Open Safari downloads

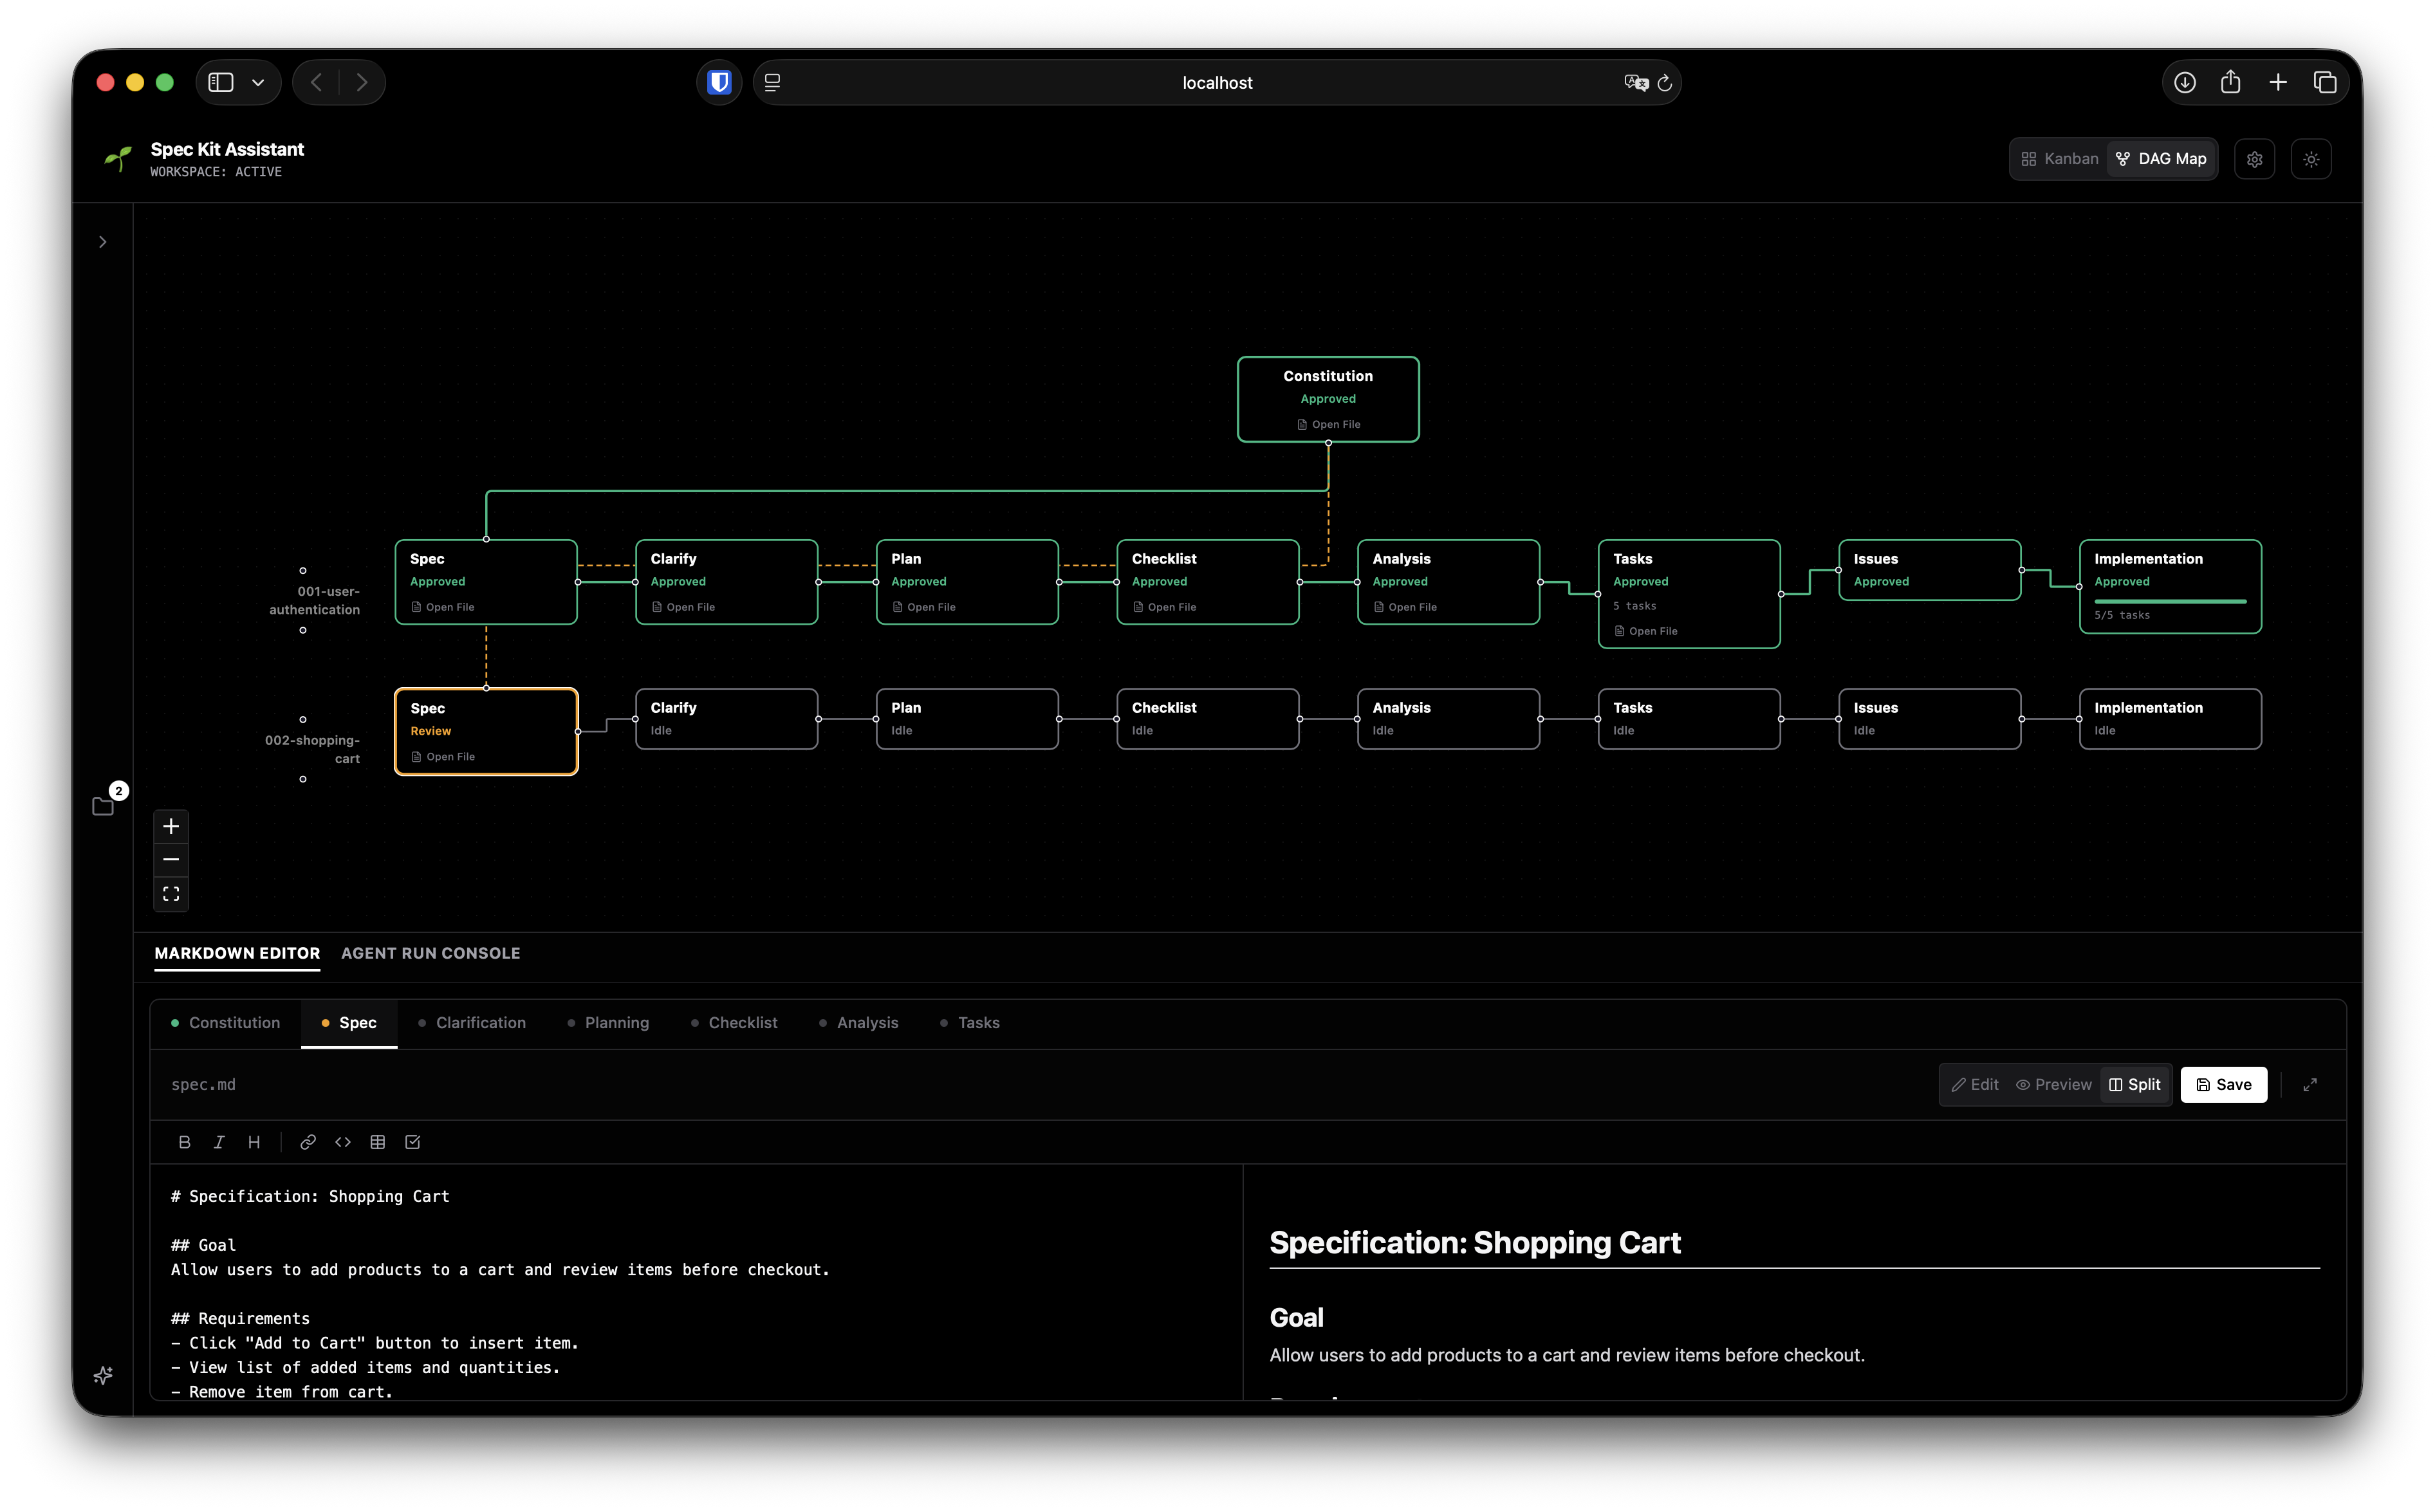[x=2185, y=82]
